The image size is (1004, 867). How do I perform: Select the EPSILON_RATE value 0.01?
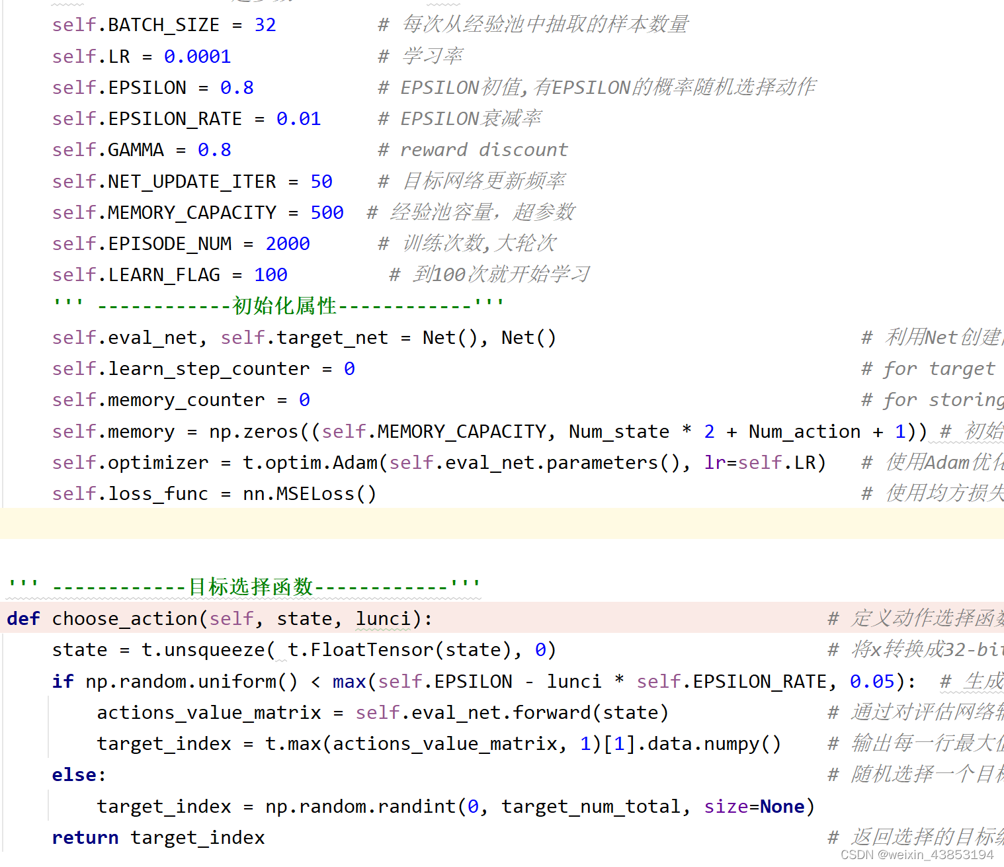(298, 118)
